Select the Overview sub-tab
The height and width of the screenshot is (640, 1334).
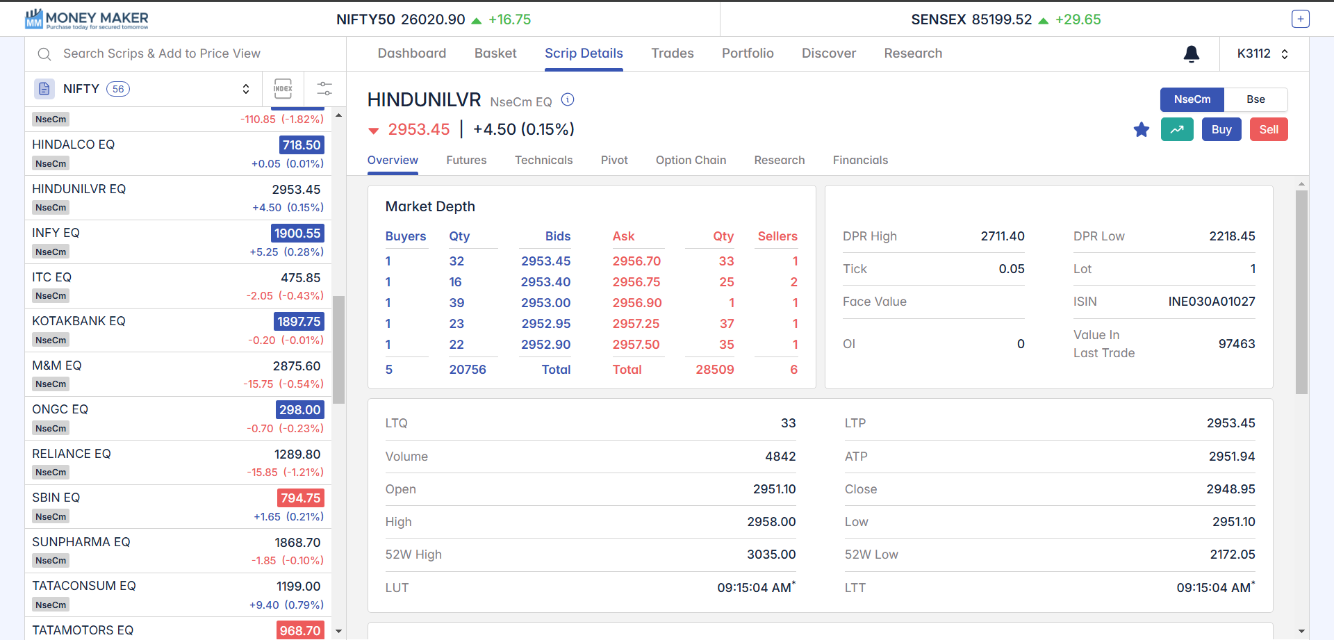click(393, 160)
